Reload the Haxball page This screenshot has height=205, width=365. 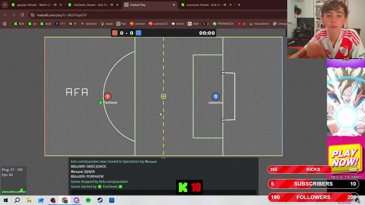tap(22, 15)
